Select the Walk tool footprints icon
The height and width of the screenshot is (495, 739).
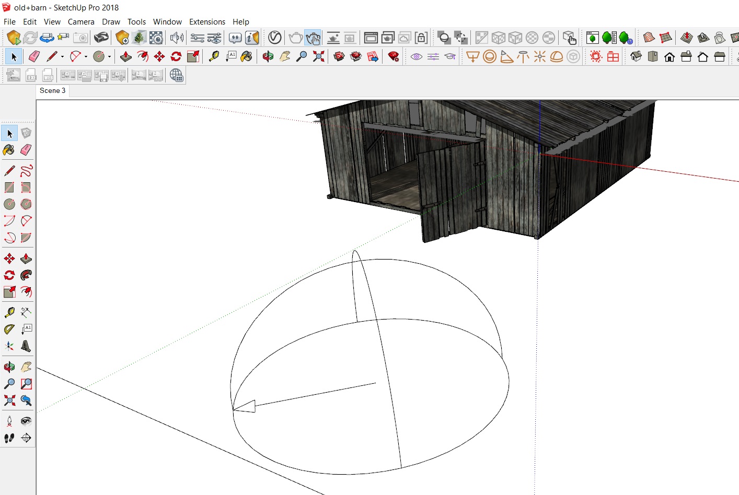pyautogui.click(x=9, y=438)
